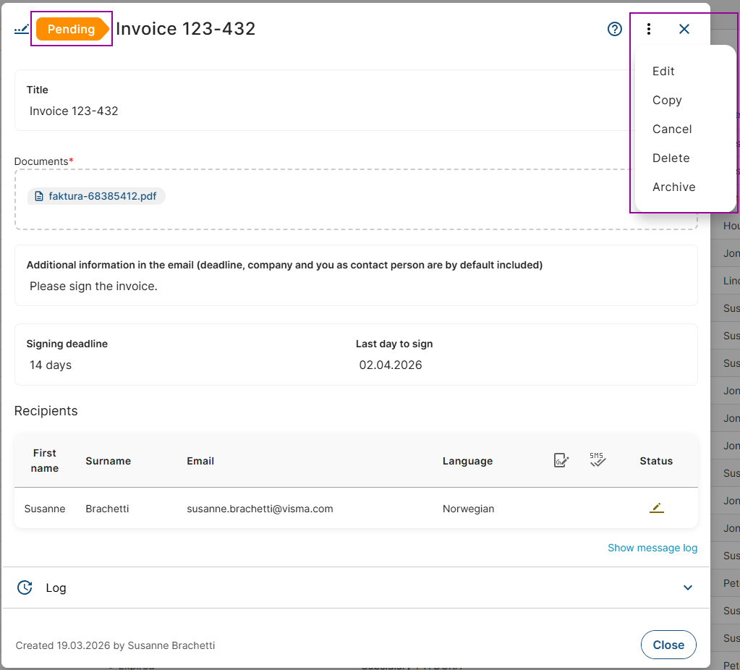Image resolution: width=740 pixels, height=670 pixels.
Task: Click the clock history icon beside Log
Action: pyautogui.click(x=25, y=588)
